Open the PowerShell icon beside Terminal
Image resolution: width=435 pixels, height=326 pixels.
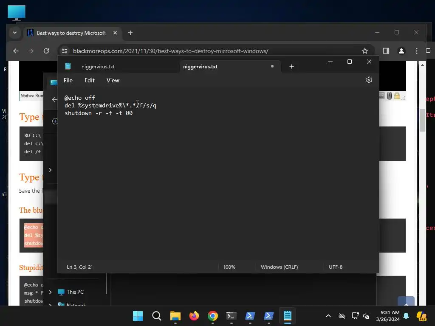coord(250,316)
